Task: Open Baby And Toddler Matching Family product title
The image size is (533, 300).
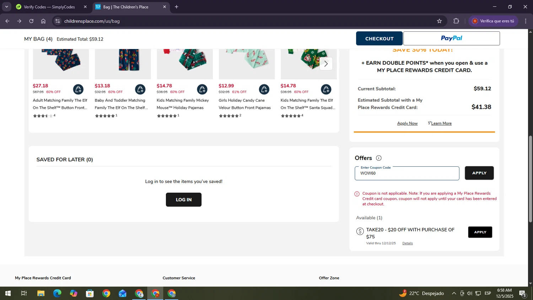Action: (x=121, y=104)
